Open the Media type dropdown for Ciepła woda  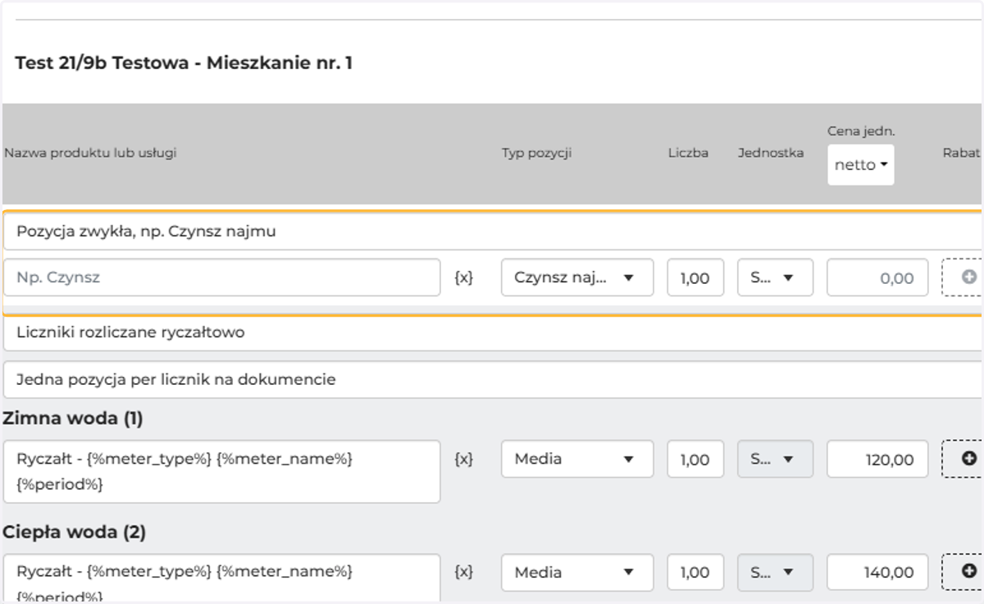click(577, 572)
